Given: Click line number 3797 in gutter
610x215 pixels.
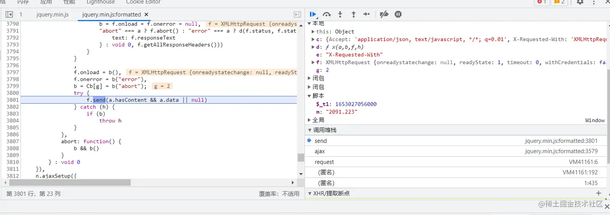Looking at the screenshot, I should pyautogui.click(x=13, y=72).
